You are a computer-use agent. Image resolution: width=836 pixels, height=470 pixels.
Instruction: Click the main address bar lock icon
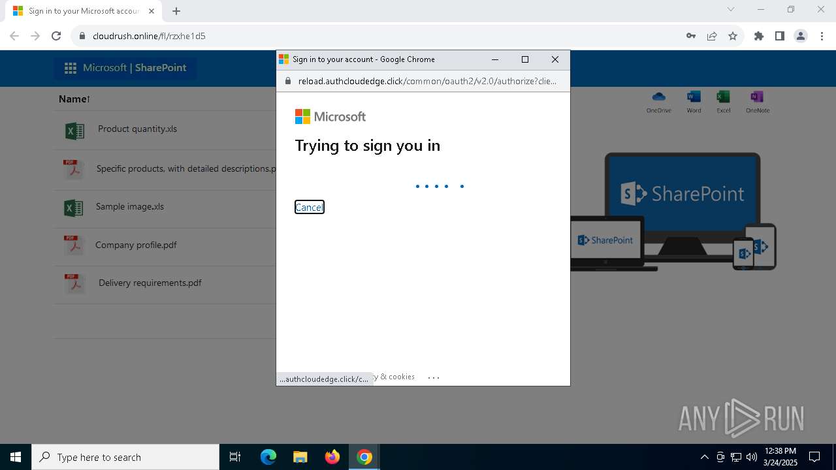[x=82, y=36]
